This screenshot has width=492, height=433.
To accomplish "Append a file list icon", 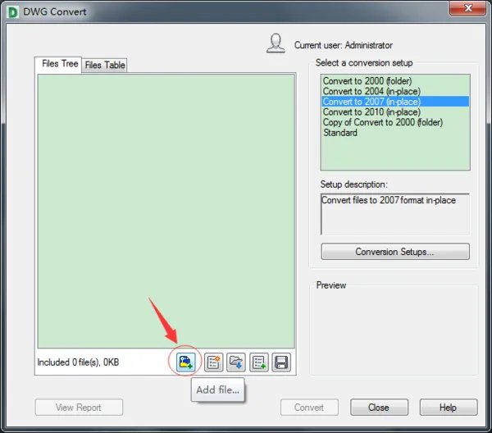I will [259, 362].
